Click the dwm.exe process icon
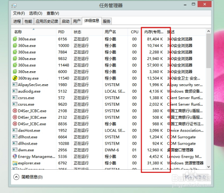Screen dimensions: 224x193 [x=15, y=150]
